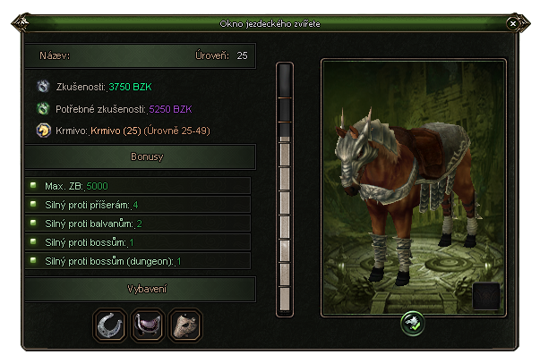Click the dark empty slot on preview
This screenshot has height=363, width=540.
[486, 296]
